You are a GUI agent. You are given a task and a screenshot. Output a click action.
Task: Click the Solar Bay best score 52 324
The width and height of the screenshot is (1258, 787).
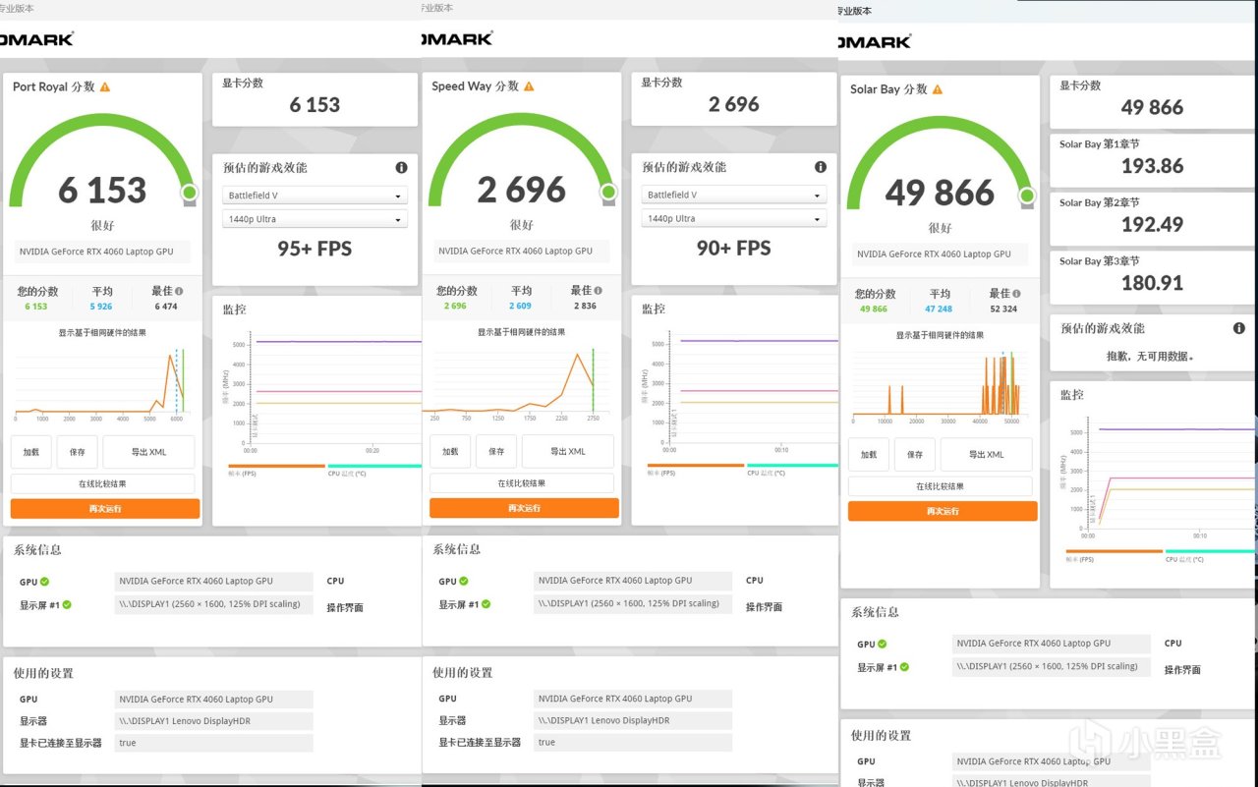[x=1003, y=309]
